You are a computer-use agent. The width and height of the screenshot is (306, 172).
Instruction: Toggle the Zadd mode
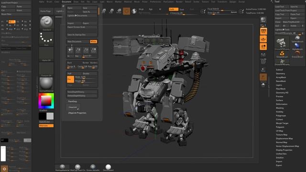173,9
